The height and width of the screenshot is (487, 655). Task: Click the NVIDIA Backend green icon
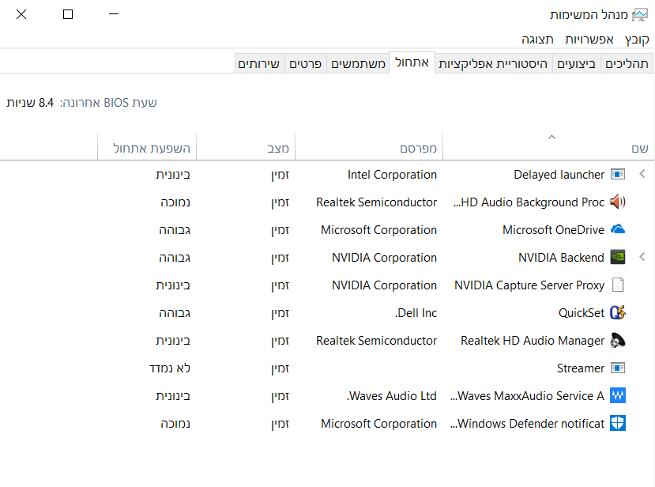point(618,258)
